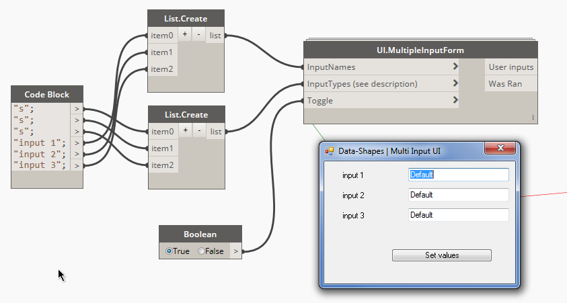
Task: Click the lower List.Create list output port
Action: click(216, 132)
